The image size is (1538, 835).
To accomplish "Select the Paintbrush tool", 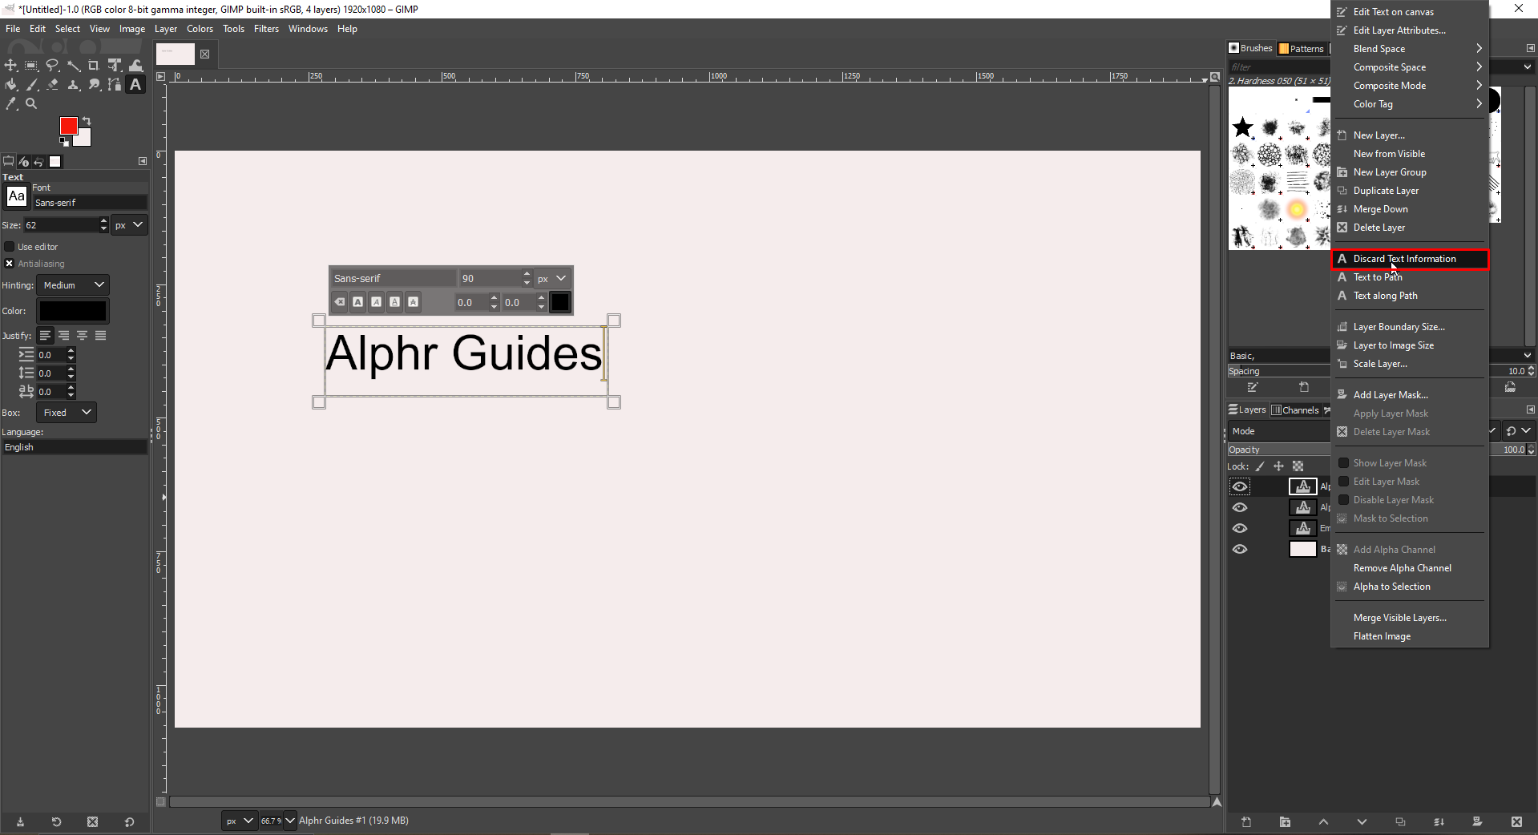I will pyautogui.click(x=32, y=85).
